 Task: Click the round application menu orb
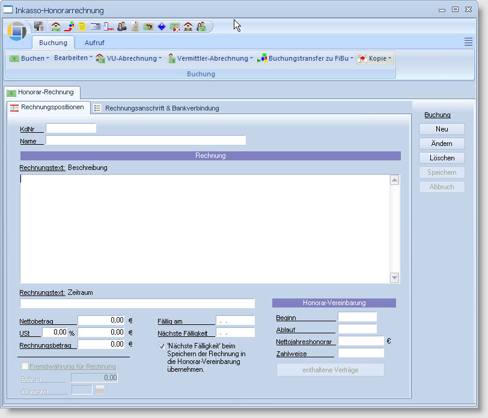[17, 31]
